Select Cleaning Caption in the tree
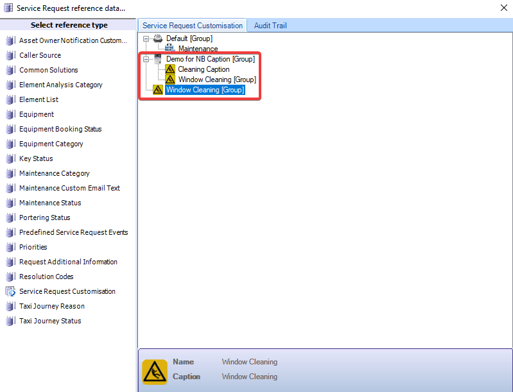 coord(204,69)
